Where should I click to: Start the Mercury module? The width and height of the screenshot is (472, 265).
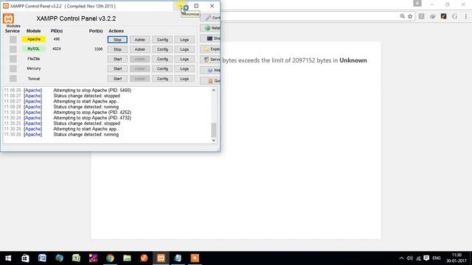point(117,68)
